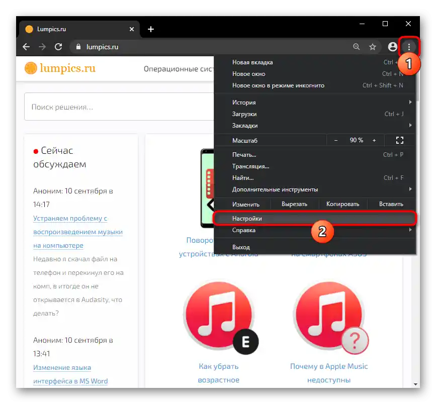Viewport: 436px width, 404px height.
Task: Choose Новая вкладка from the menu
Action: click(315, 62)
